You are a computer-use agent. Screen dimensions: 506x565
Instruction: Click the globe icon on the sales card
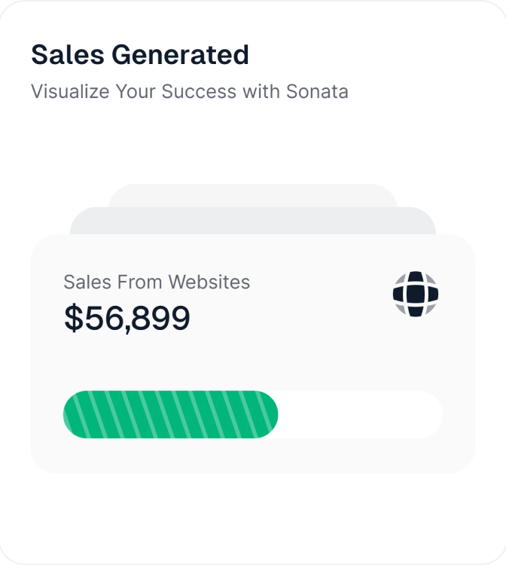click(x=416, y=294)
